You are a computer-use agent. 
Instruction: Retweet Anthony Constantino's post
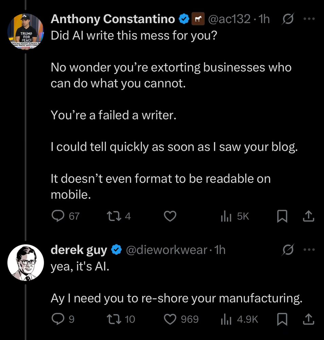click(114, 216)
